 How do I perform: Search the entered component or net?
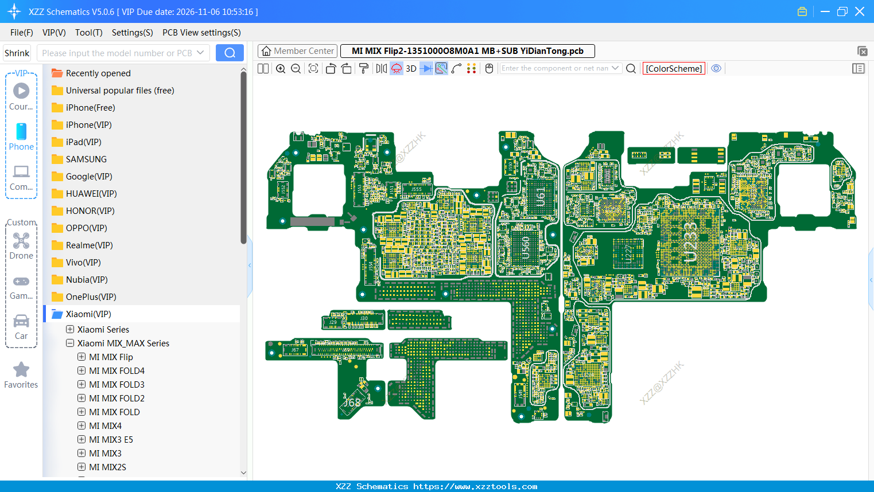pos(631,68)
